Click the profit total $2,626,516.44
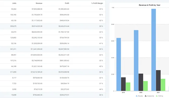Screen dimensions: 169x98 (x=64, y=26)
